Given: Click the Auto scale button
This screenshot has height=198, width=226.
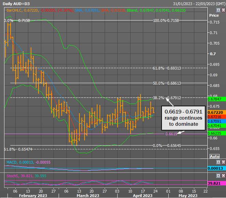Looking at the screenshot, I should click(x=214, y=156).
